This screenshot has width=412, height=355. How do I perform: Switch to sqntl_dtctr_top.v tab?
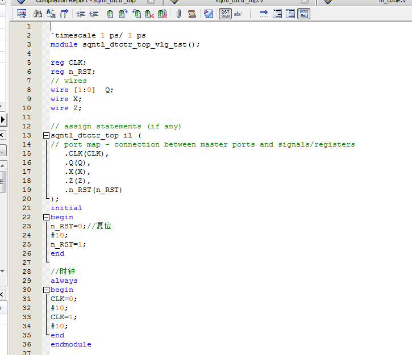click(x=239, y=2)
